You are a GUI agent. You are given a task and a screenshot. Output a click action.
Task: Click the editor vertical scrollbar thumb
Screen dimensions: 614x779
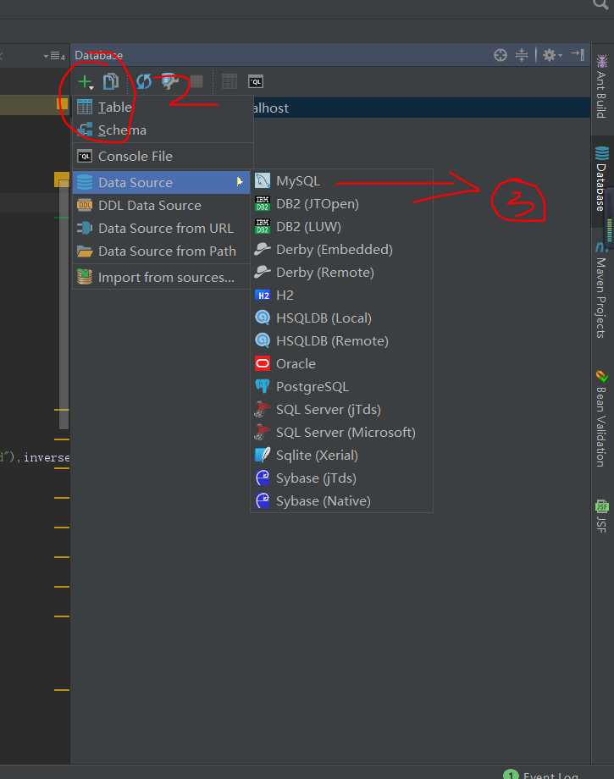64,305
